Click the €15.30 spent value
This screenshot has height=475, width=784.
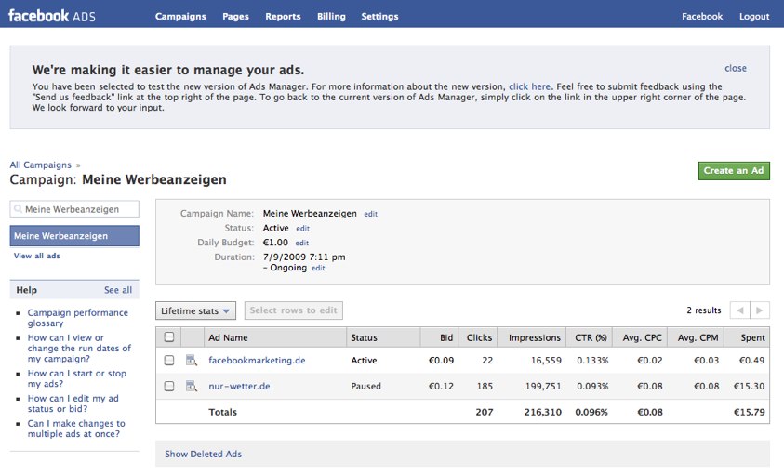coord(749,386)
